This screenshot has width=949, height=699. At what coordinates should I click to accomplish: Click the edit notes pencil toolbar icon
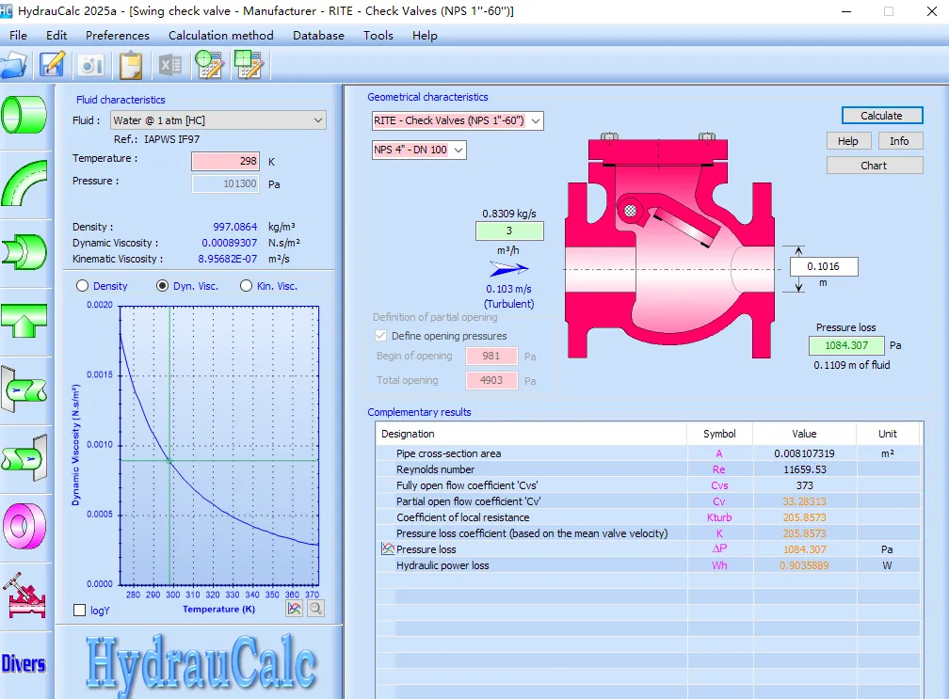52,65
